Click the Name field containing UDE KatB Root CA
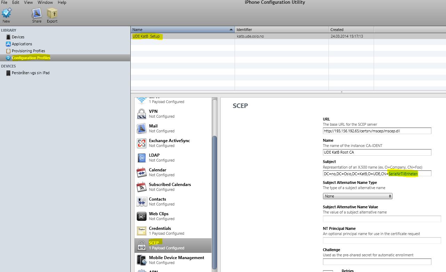This screenshot has height=272, width=446. [377, 152]
